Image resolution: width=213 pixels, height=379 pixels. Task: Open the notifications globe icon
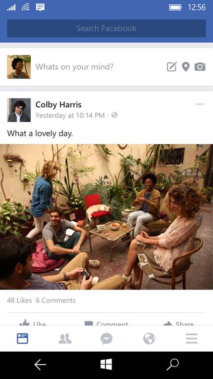point(149,339)
